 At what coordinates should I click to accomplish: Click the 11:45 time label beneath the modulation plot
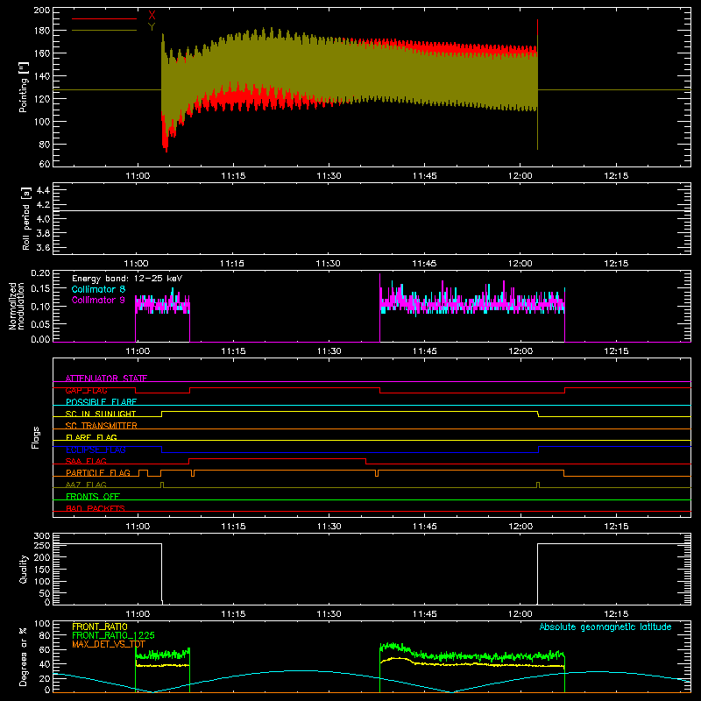pyautogui.click(x=425, y=351)
